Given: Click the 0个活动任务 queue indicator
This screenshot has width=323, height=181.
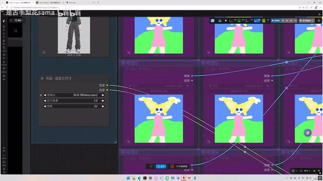Looking at the screenshot, I should (182, 166).
